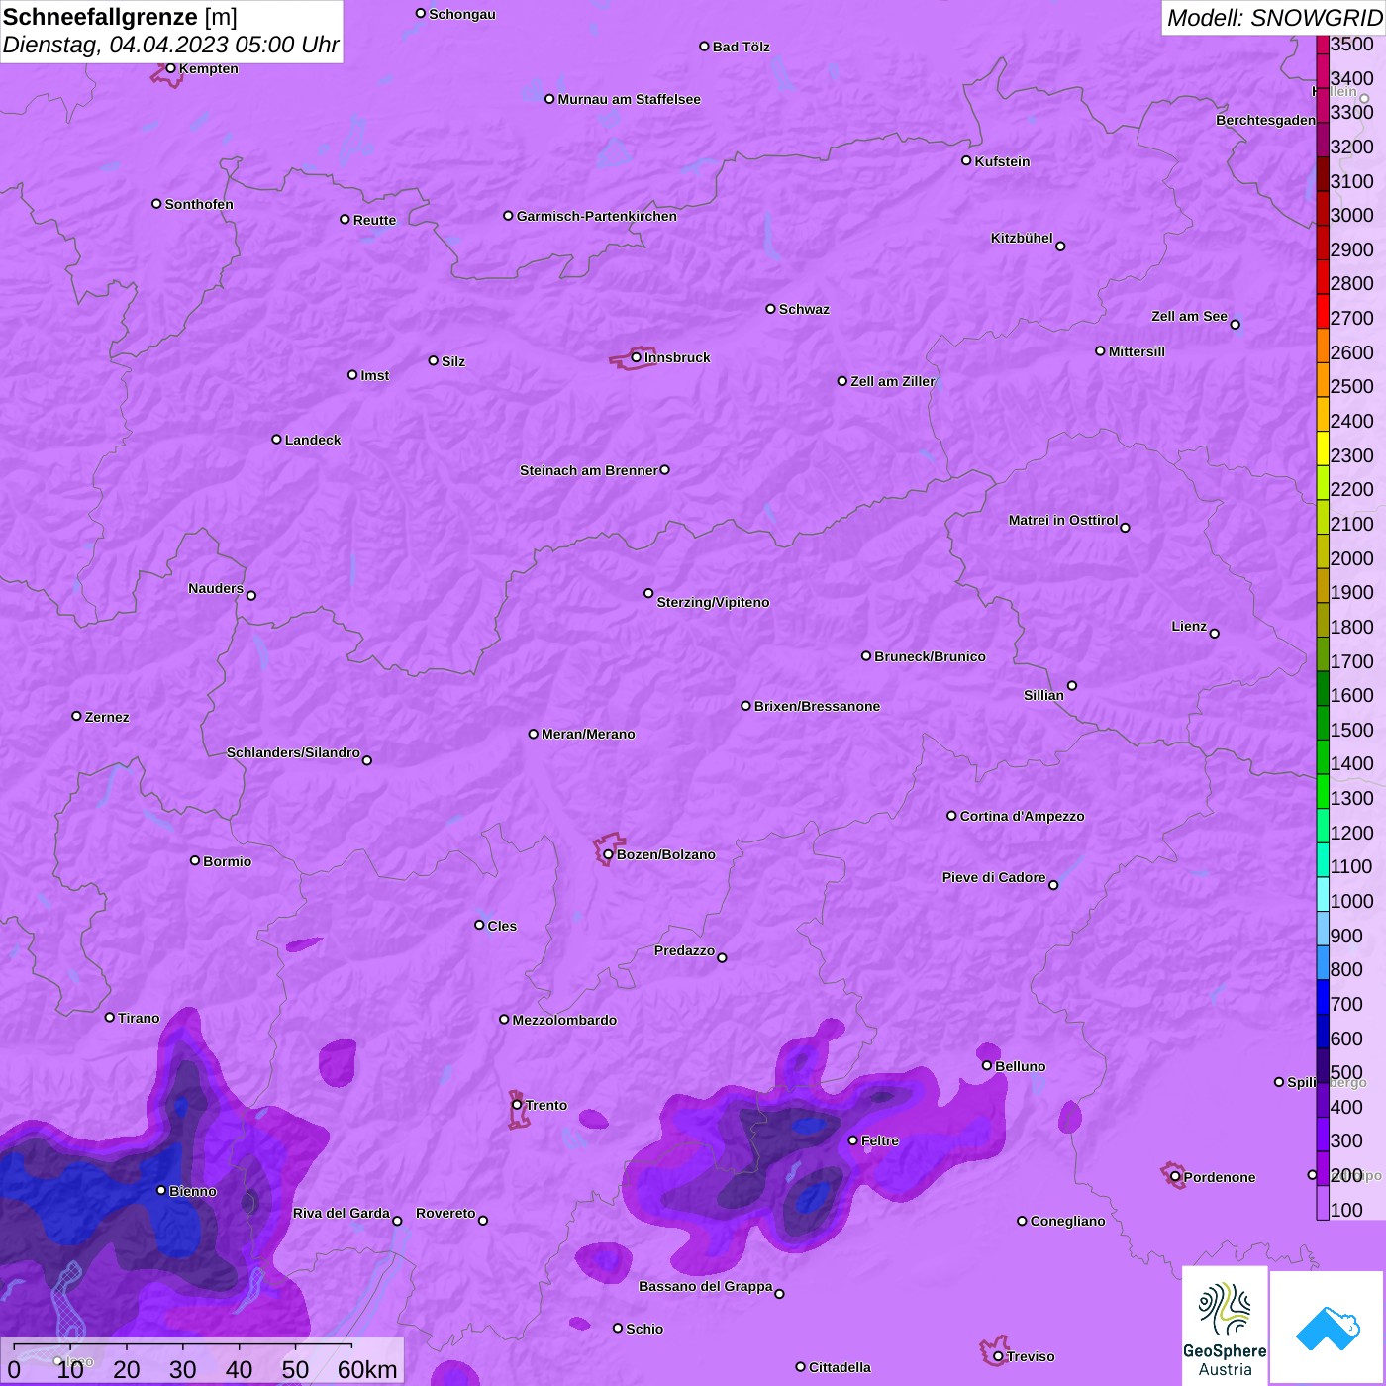The height and width of the screenshot is (1386, 1386).
Task: Click the Schneefallgrenze [m] title
Action: 120,17
